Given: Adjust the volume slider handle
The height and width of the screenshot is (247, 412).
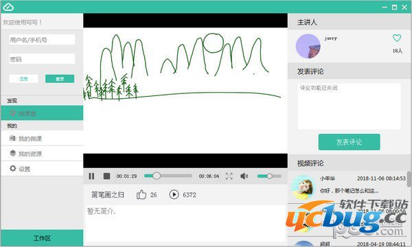Looking at the screenshot, I should tap(269, 176).
